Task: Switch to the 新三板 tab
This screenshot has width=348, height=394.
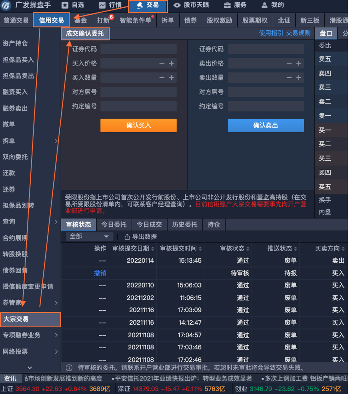Action: pos(310,20)
